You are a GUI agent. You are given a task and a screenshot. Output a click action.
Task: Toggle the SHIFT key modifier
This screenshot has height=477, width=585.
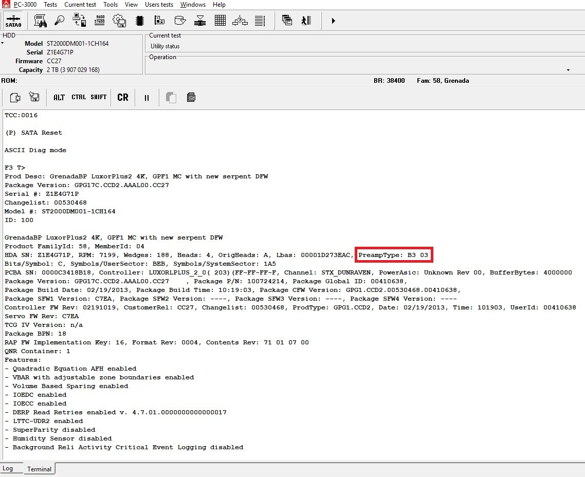[99, 97]
